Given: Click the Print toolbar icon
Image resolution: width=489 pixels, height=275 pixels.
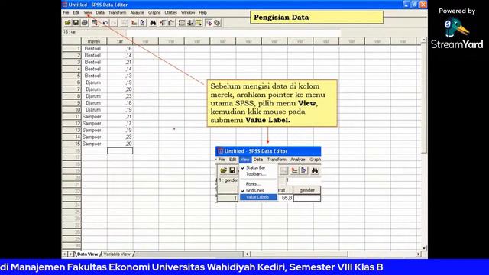Looking at the screenshot, I should pos(84,23).
